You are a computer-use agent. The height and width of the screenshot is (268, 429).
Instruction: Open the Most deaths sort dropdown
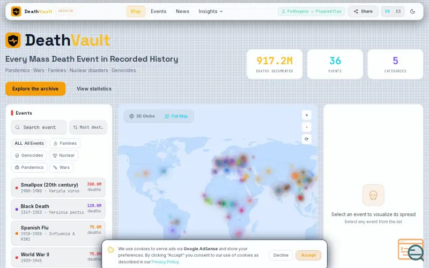point(88,128)
